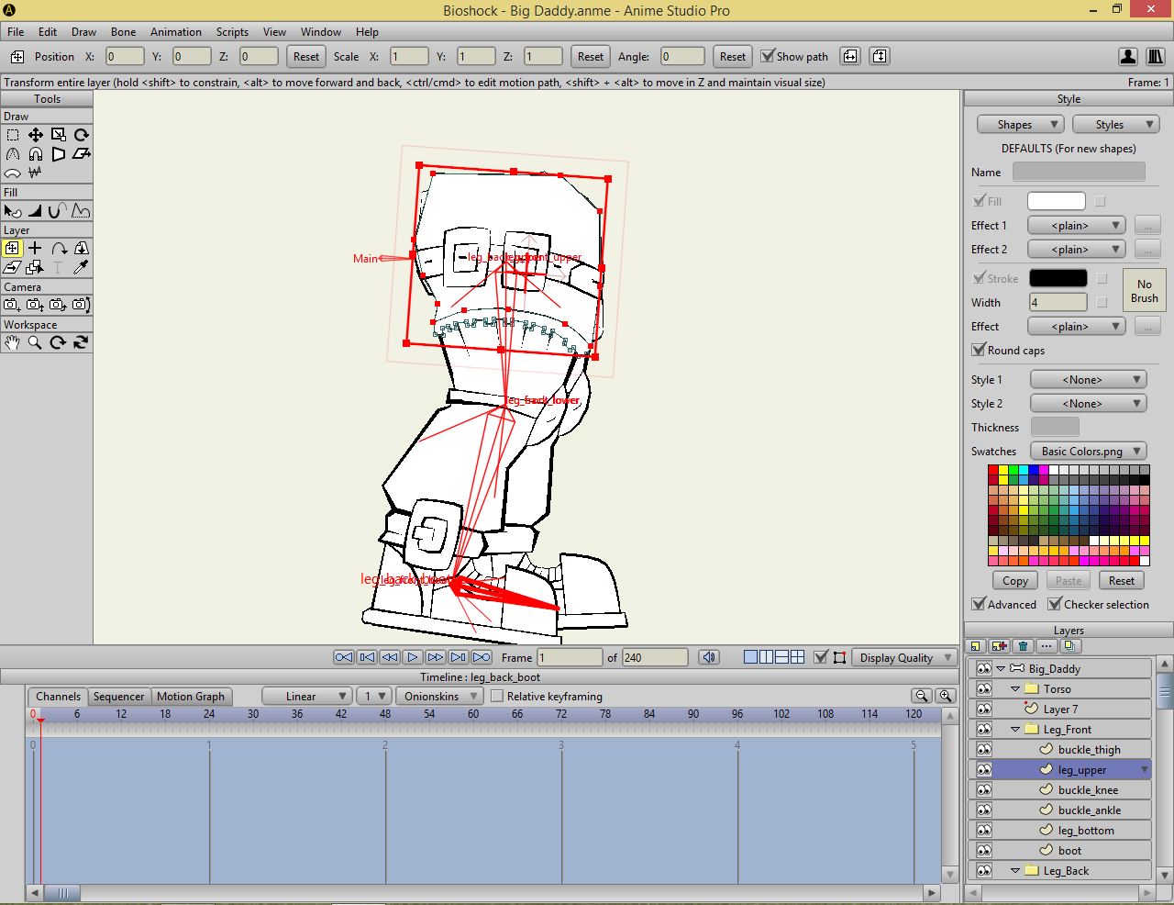Select the Rotate Points tool in Draw

(82, 135)
